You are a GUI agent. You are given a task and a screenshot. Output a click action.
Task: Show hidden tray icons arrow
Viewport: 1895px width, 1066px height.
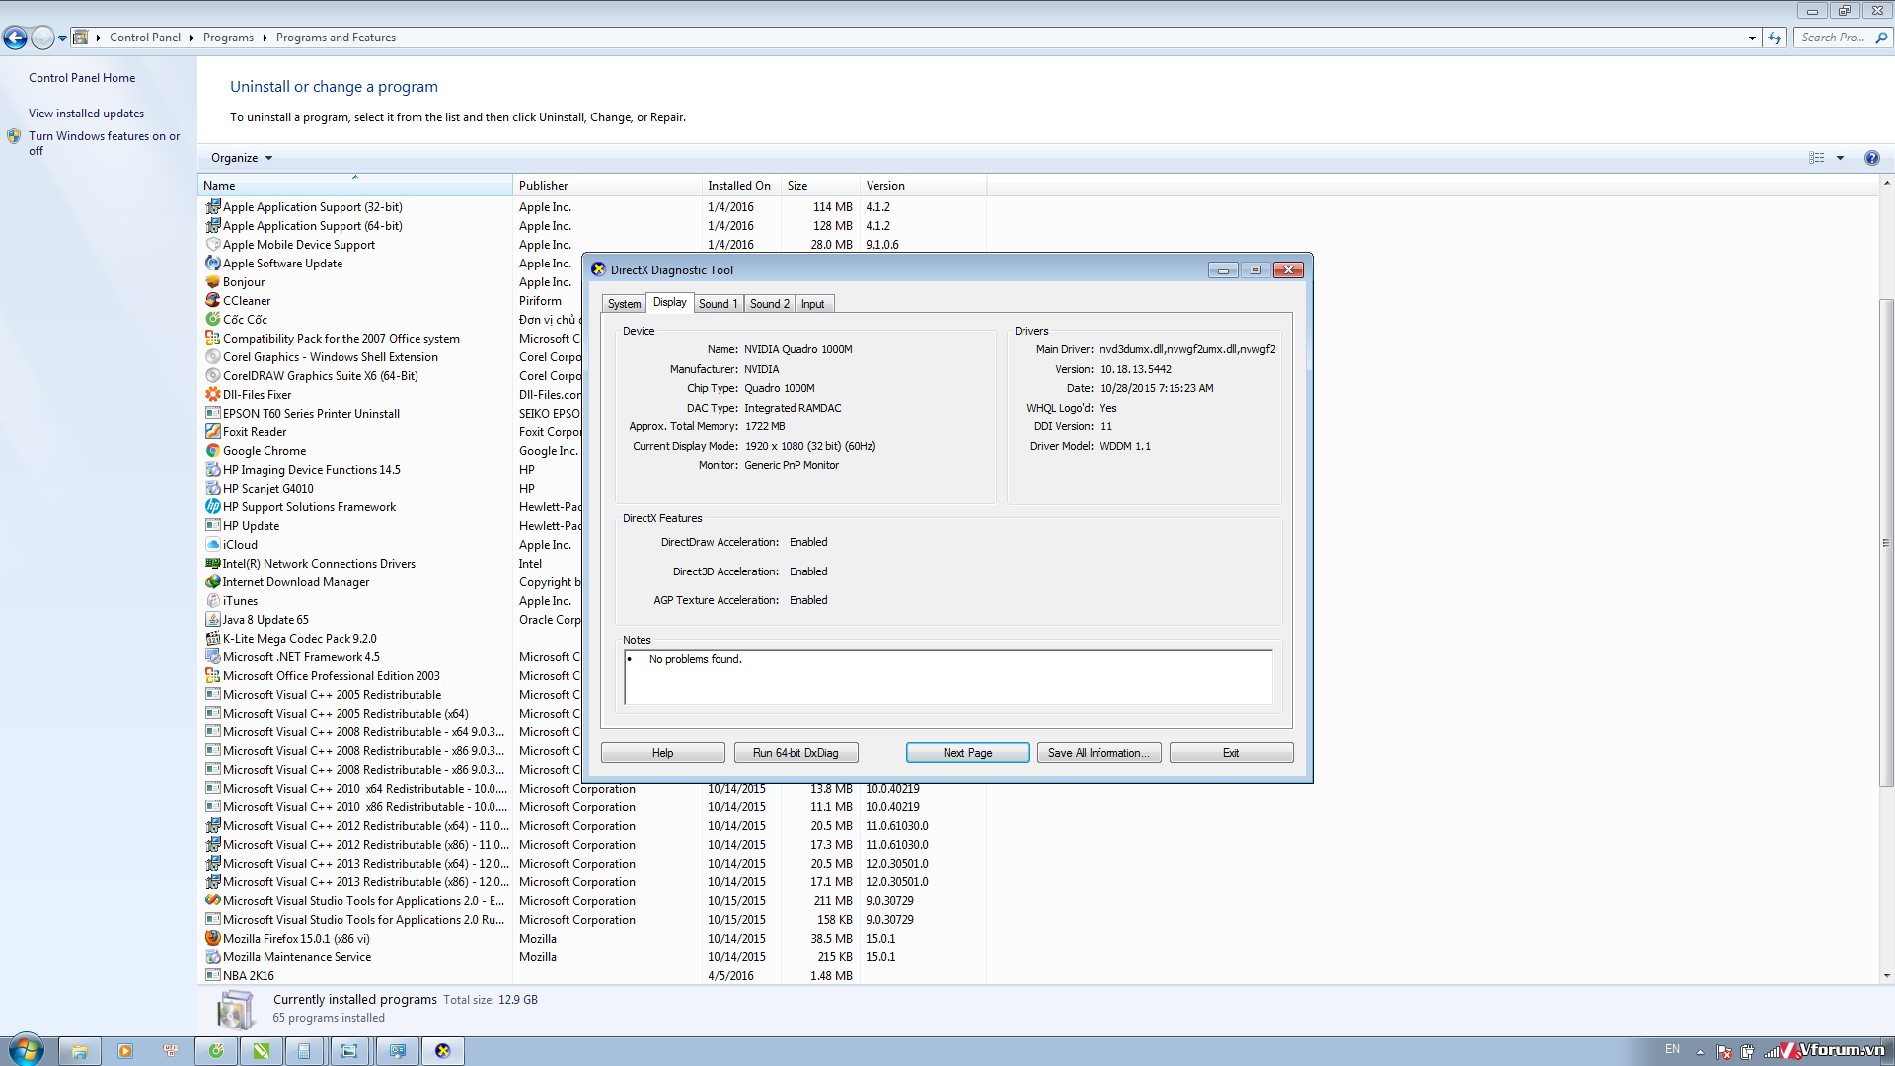[x=1700, y=1052]
